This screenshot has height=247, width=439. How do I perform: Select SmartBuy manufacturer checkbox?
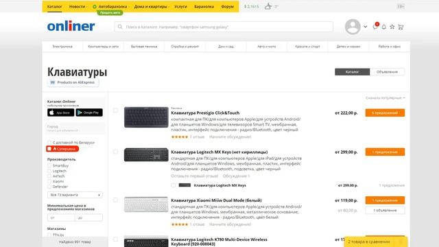click(49, 165)
